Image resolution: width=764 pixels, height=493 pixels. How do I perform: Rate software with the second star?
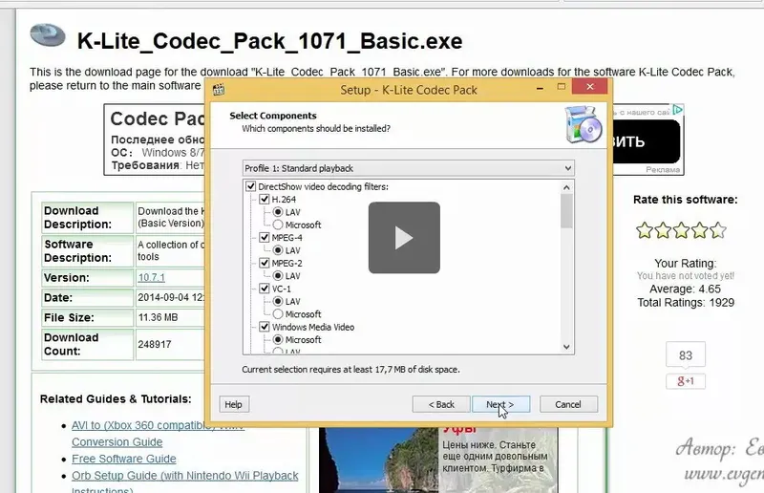(x=663, y=230)
